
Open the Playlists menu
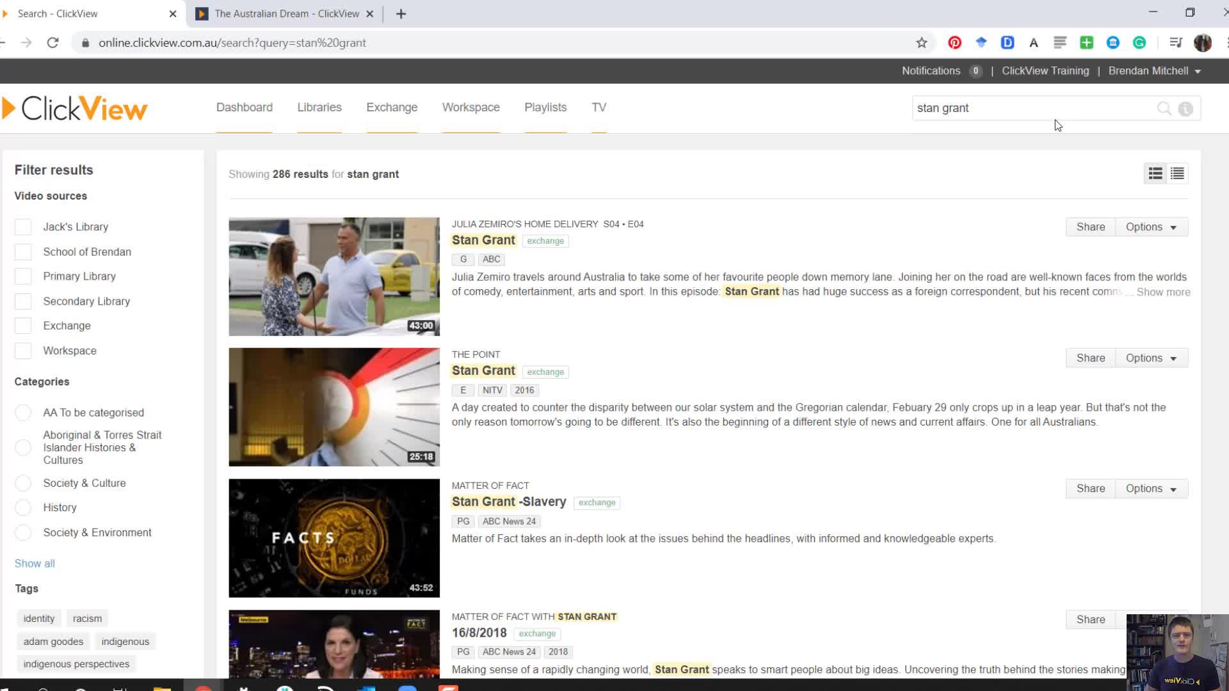545,107
